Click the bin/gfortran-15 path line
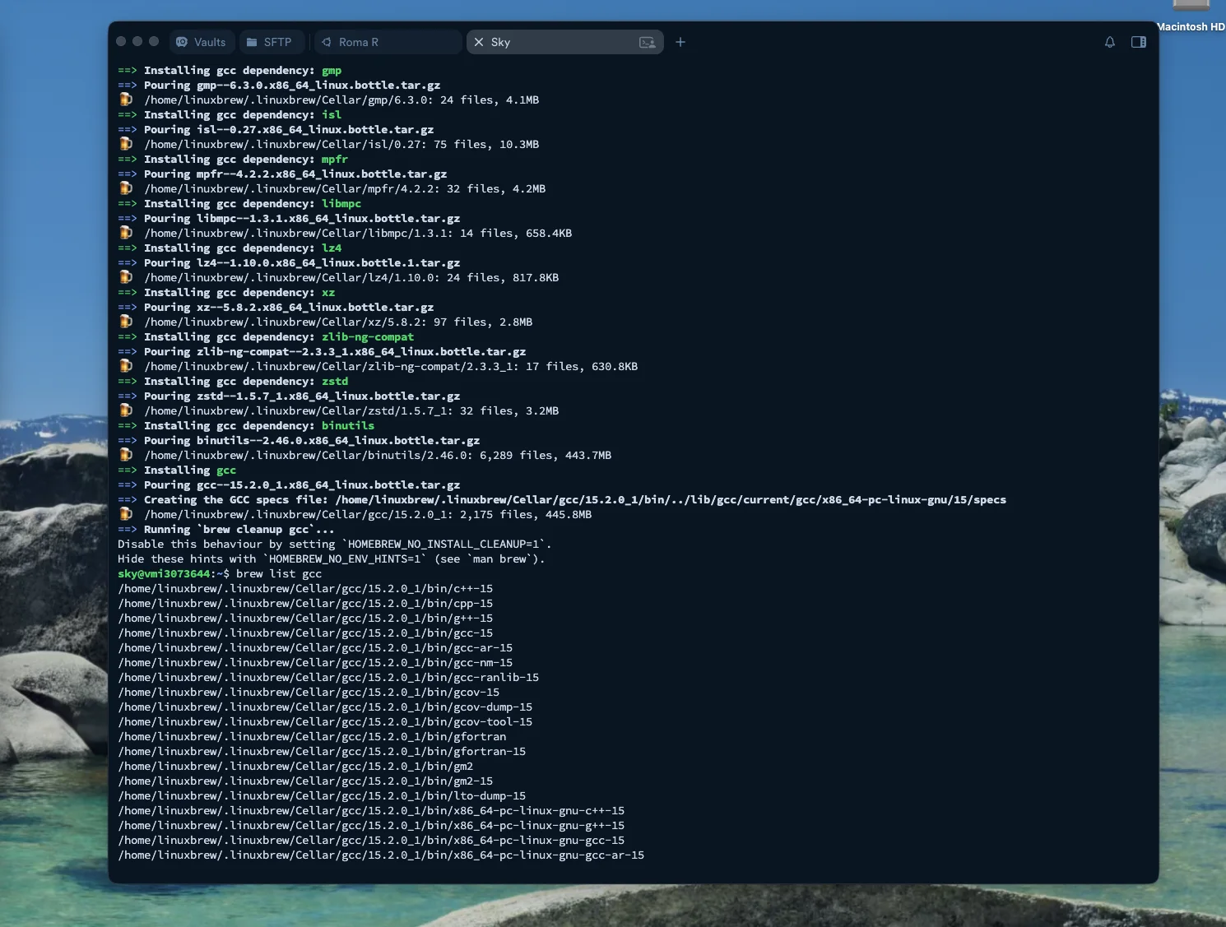 tap(322, 752)
